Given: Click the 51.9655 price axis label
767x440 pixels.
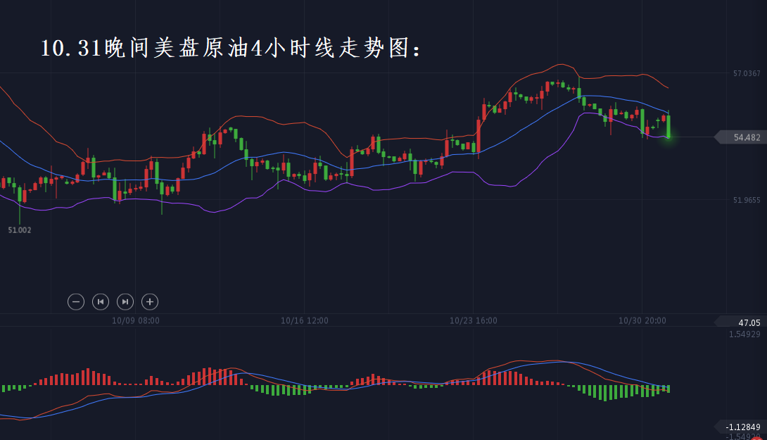Looking at the screenshot, I should pyautogui.click(x=747, y=200).
